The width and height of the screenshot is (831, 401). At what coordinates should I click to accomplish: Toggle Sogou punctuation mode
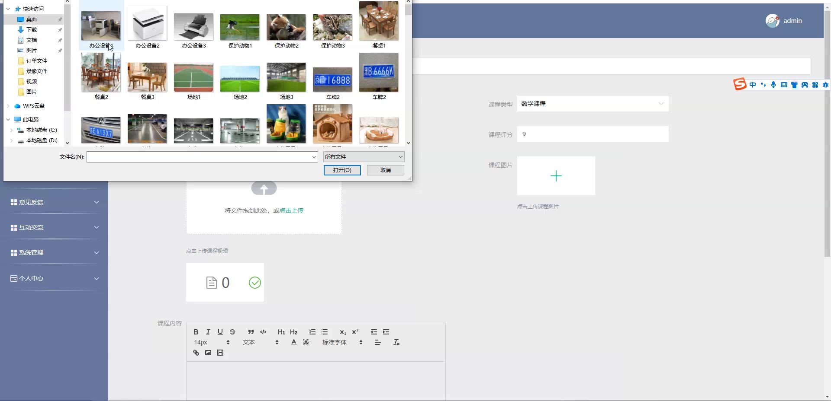(x=763, y=85)
